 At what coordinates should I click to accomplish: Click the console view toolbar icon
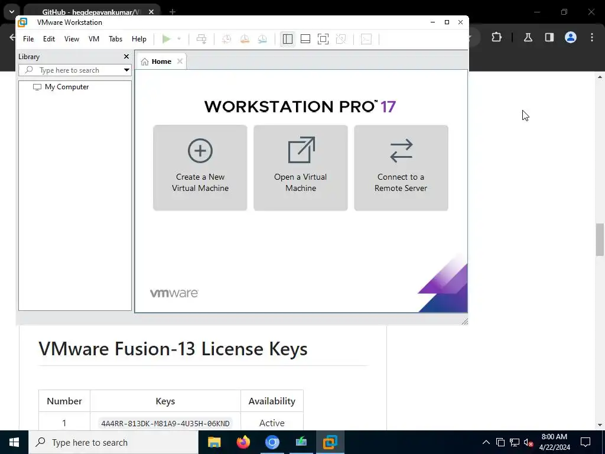[x=366, y=39]
